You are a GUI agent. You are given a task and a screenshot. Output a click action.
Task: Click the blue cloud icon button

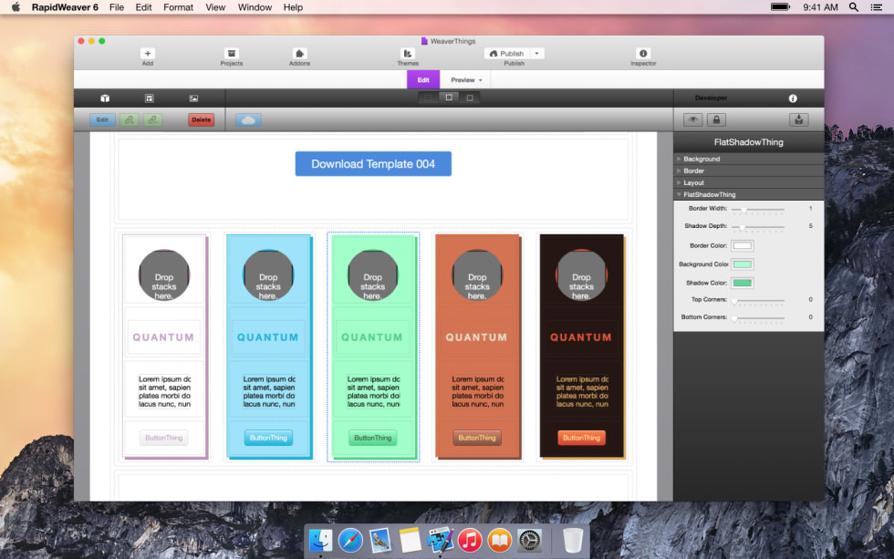click(x=248, y=119)
